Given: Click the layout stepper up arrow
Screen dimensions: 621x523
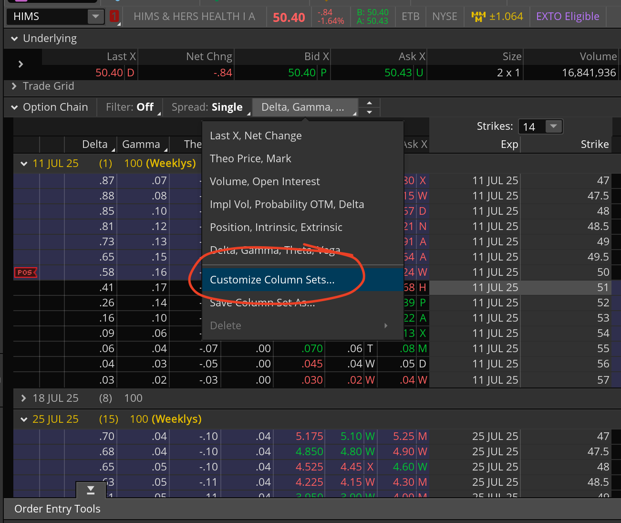Looking at the screenshot, I should (x=369, y=103).
